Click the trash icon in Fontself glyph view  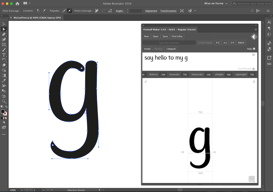[254, 81]
